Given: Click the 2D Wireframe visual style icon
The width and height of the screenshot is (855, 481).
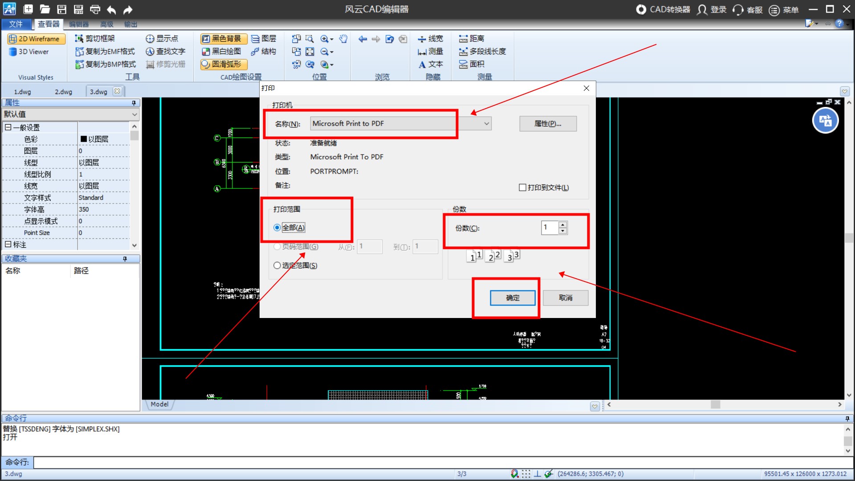Looking at the screenshot, I should click(13, 39).
